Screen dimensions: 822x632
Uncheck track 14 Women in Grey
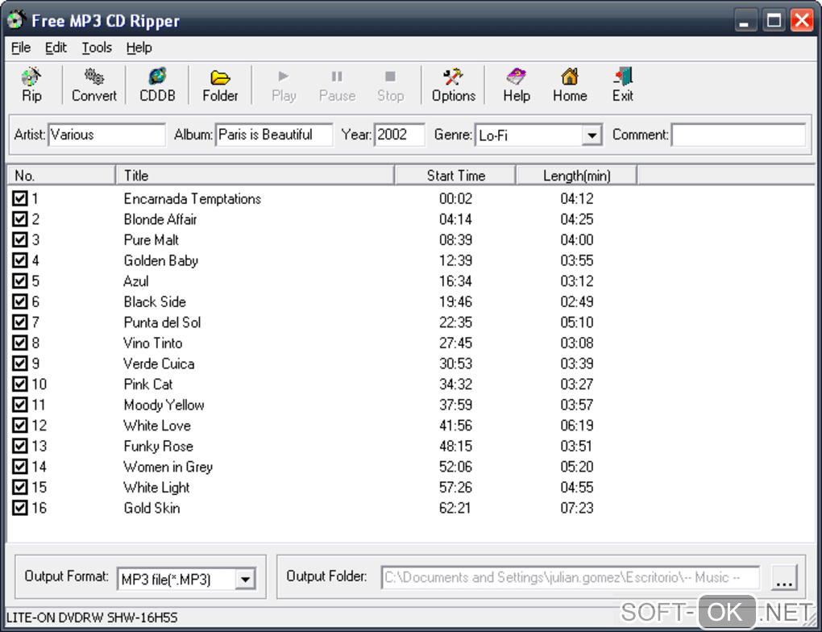(x=20, y=466)
